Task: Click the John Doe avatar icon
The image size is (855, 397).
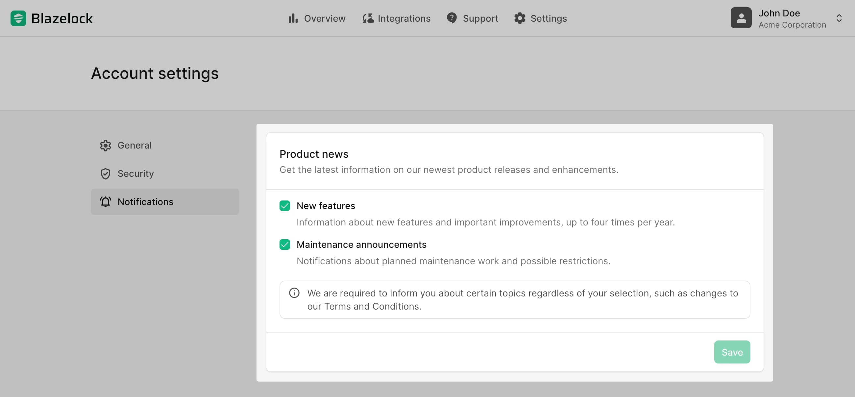Action: point(741,18)
